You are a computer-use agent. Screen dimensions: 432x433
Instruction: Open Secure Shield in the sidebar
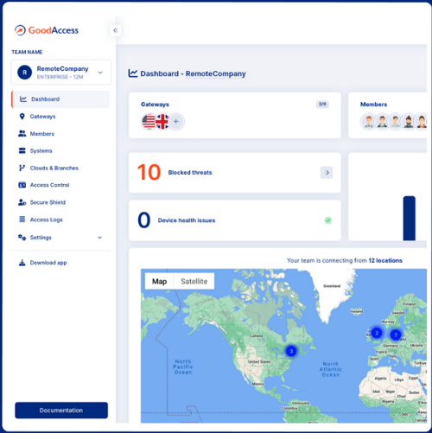click(x=42, y=202)
